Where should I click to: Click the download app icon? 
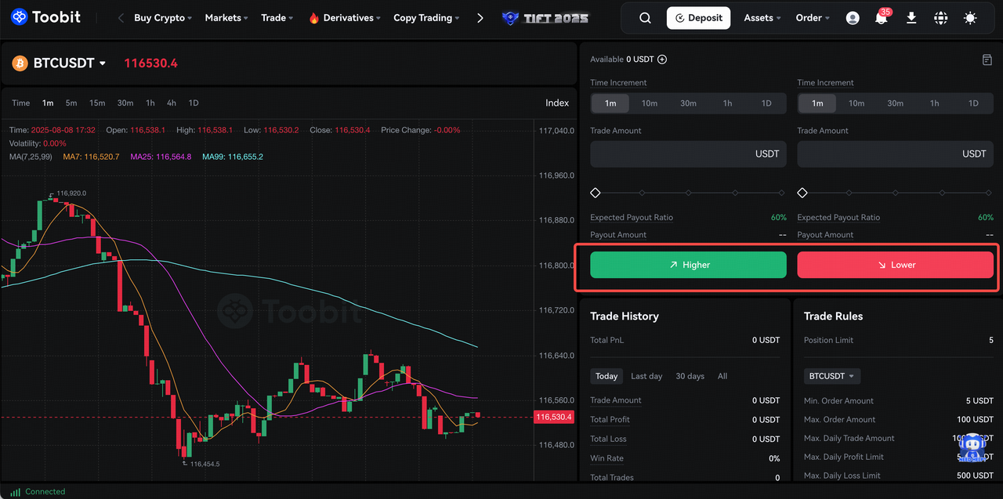911,18
